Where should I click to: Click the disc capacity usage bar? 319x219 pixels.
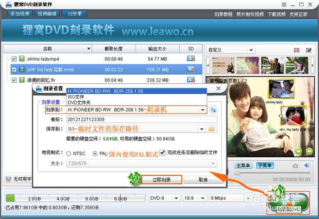pyautogui.click(x=75, y=198)
